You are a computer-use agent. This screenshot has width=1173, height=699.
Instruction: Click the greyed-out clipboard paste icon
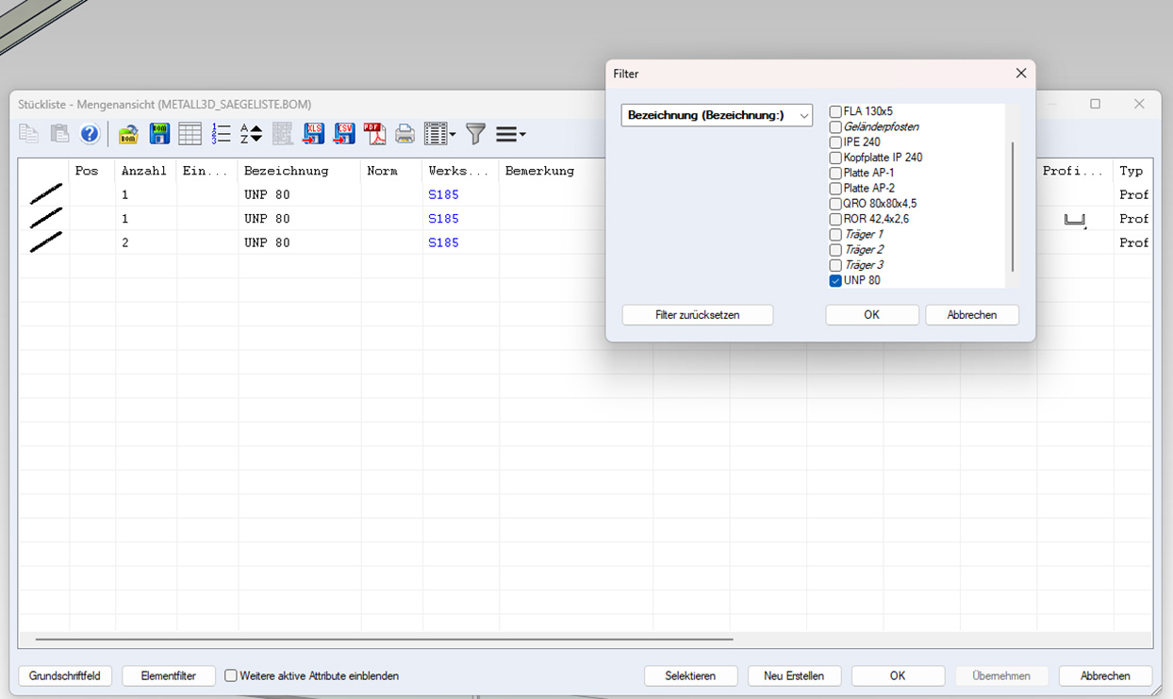tap(59, 134)
